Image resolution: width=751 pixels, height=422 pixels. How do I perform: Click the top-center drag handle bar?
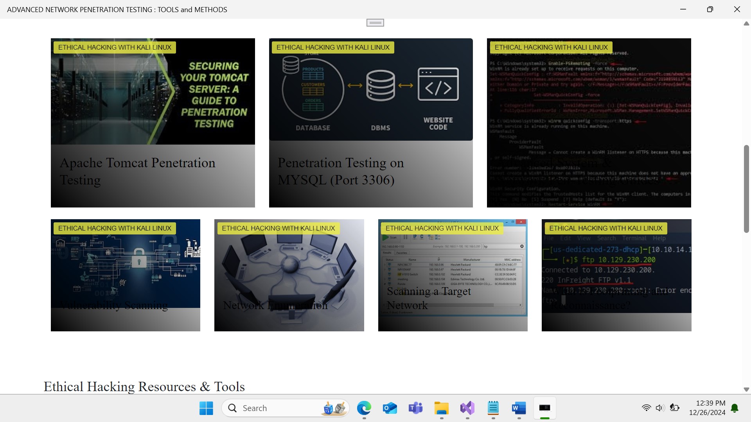[375, 23]
